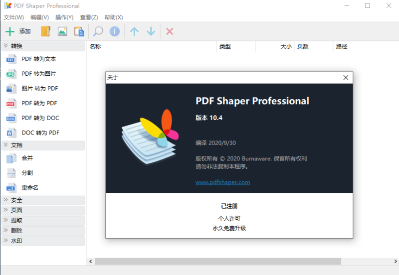Close the 关于 dialog
The width and height of the screenshot is (399, 275).
[346, 78]
